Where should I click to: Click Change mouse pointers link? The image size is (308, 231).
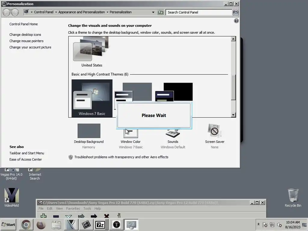[x=26, y=41]
